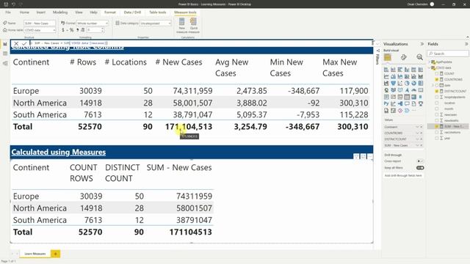470x264 pixels.
Task: Enter focus mode on Measures table
Action: (x=364, y=156)
